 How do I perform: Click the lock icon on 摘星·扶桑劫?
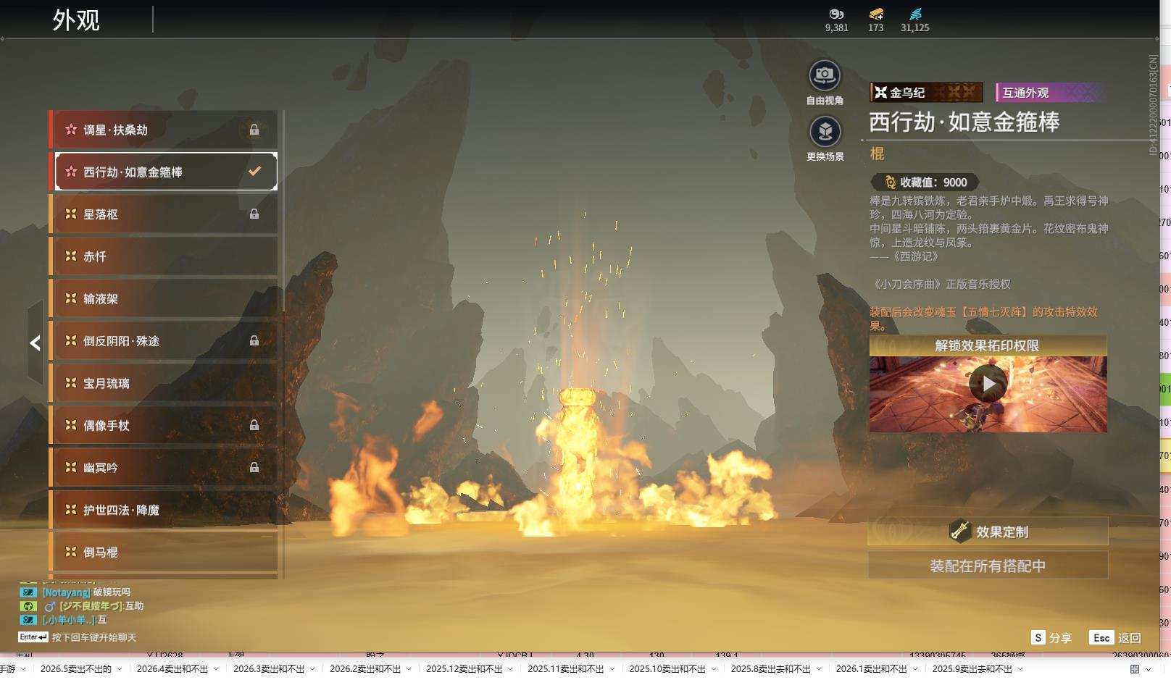coord(254,130)
